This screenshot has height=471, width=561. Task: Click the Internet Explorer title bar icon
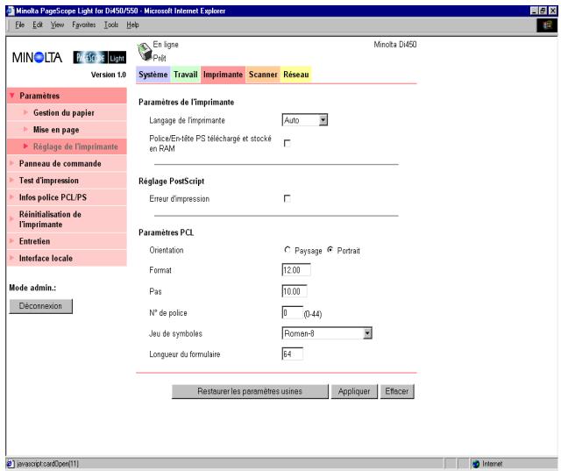pos(10,11)
